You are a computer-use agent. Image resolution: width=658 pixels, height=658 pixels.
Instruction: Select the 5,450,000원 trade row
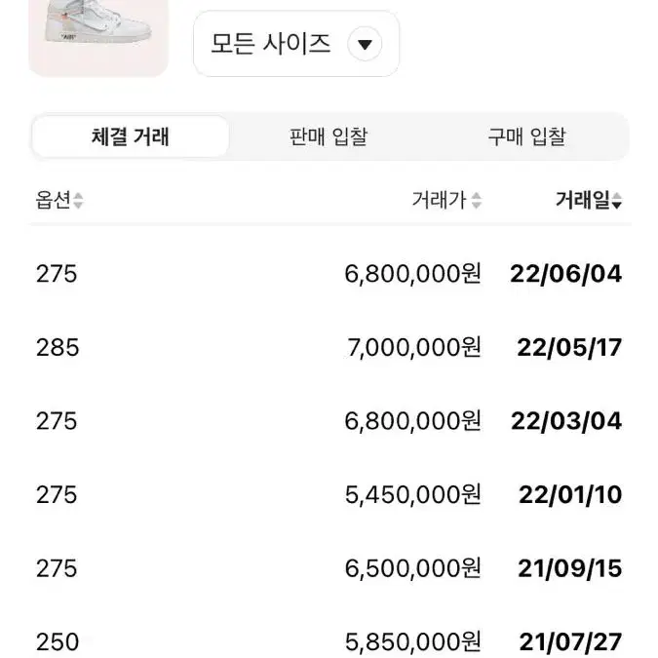coord(329,494)
